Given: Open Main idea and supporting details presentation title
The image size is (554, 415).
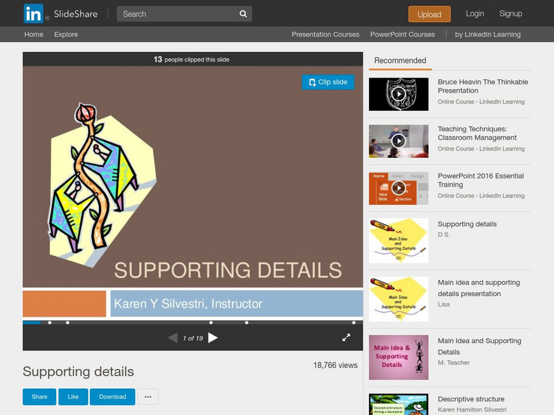Looking at the screenshot, I should coord(479,288).
